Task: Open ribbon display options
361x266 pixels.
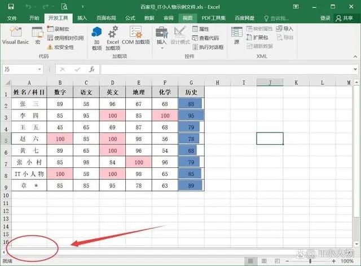Action: click(x=296, y=7)
